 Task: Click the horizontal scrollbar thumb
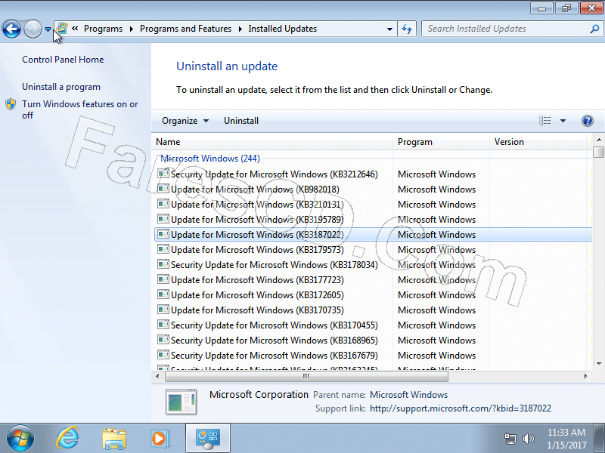[x=306, y=376]
